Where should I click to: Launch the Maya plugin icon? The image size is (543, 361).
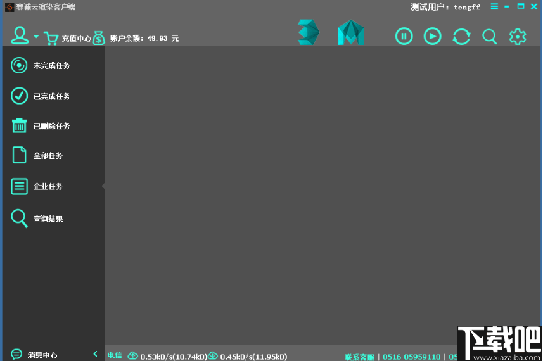351,32
